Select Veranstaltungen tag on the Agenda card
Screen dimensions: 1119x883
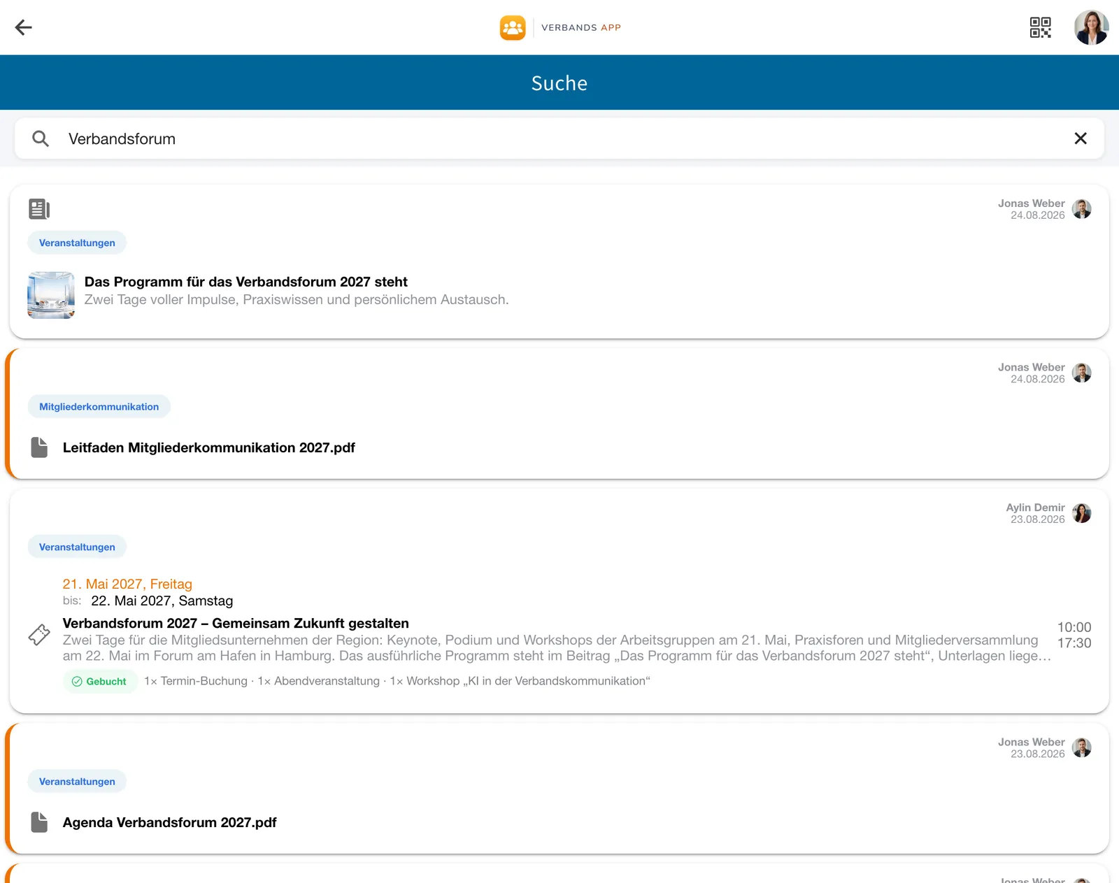(x=77, y=781)
